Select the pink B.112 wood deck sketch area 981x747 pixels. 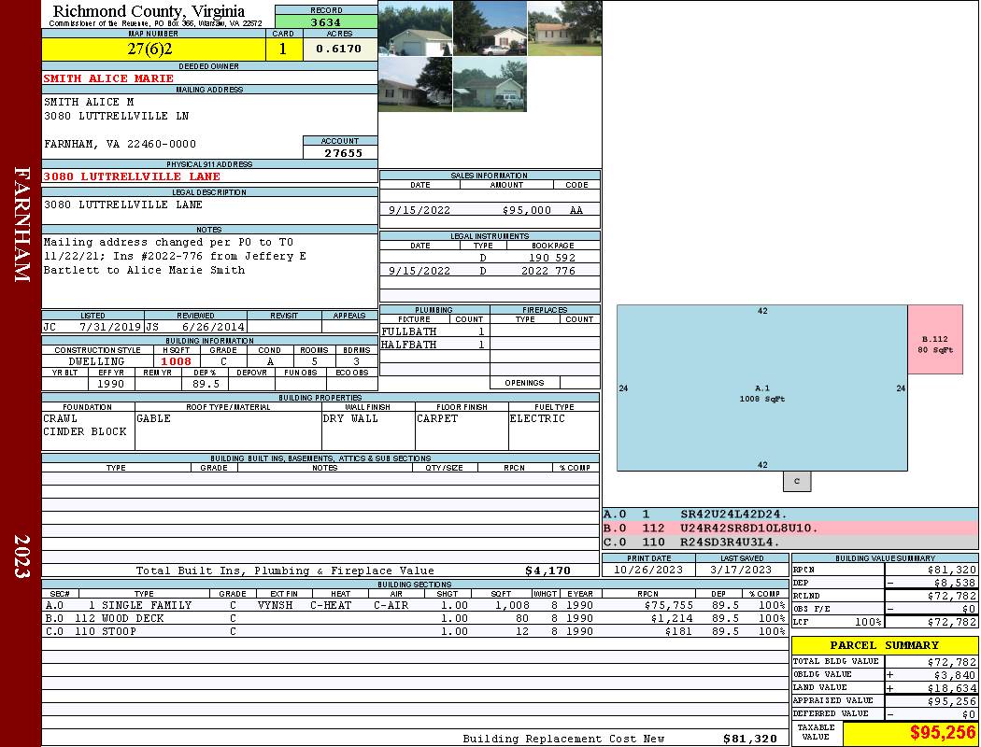pos(935,339)
